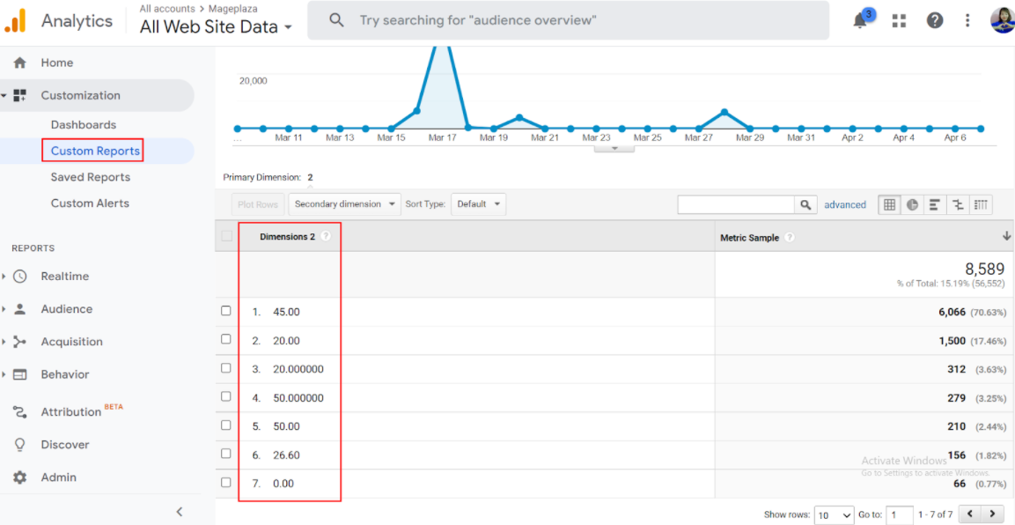Click the Analytics top search field
Image resolution: width=1015 pixels, height=525 pixels.
pos(568,20)
